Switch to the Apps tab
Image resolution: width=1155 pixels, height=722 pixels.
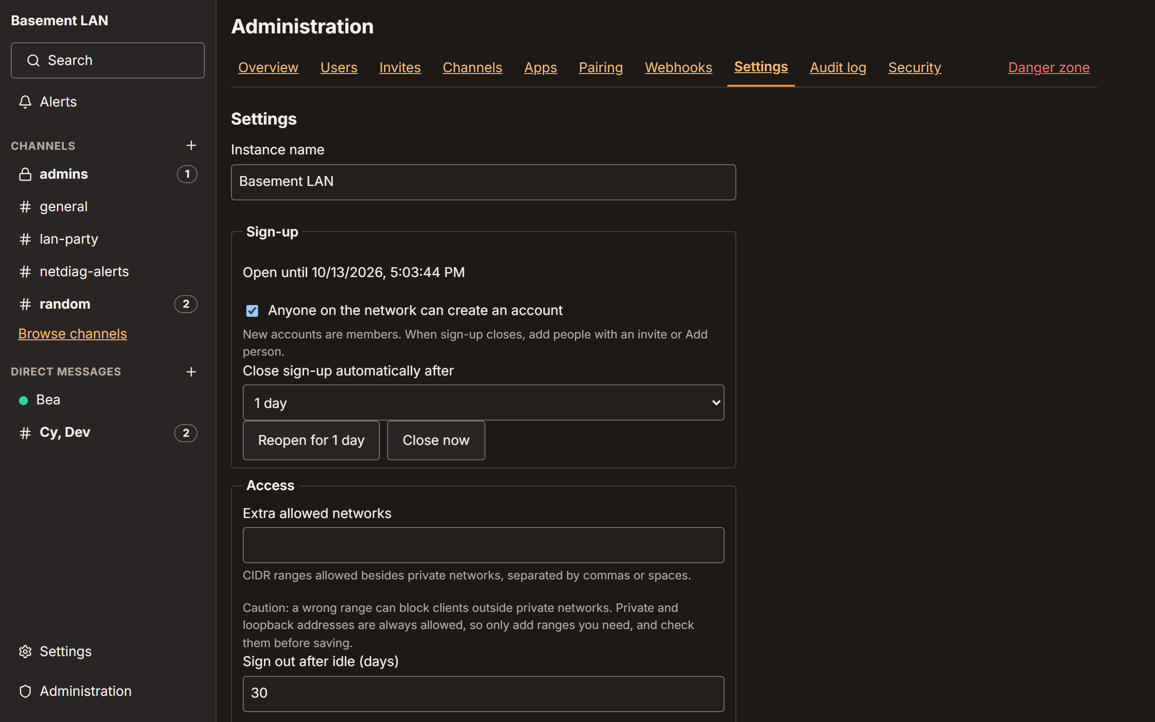coord(540,67)
